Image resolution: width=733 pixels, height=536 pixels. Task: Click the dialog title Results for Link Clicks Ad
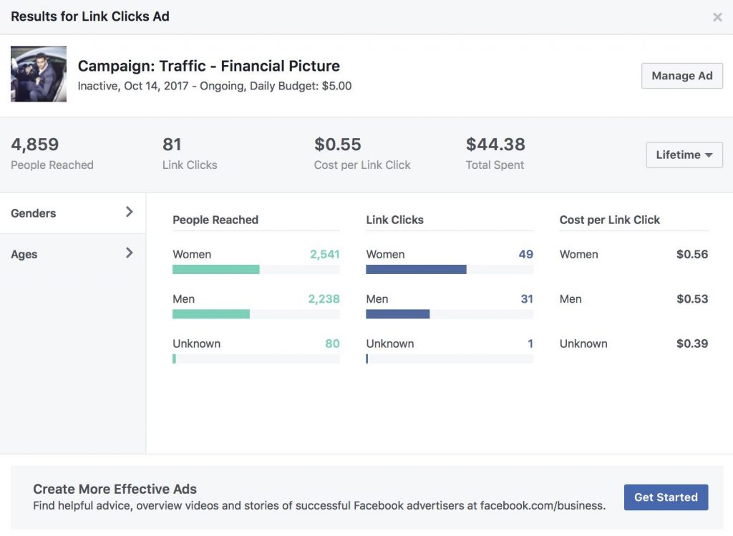click(90, 16)
